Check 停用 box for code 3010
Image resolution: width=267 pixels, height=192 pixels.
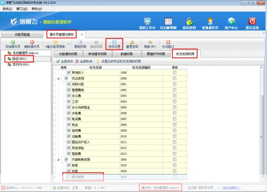[174, 165]
